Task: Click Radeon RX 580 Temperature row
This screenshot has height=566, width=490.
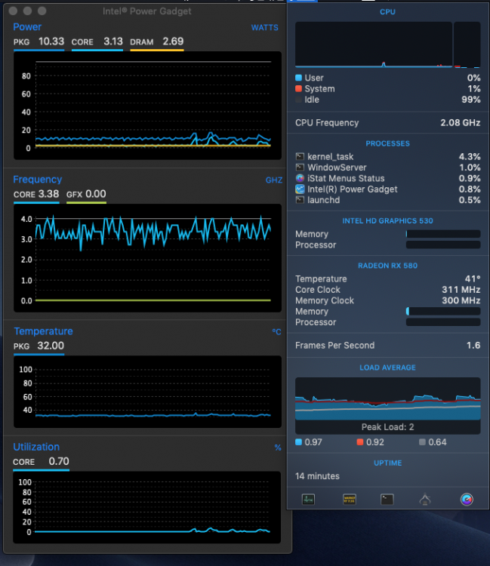Action: click(x=388, y=278)
